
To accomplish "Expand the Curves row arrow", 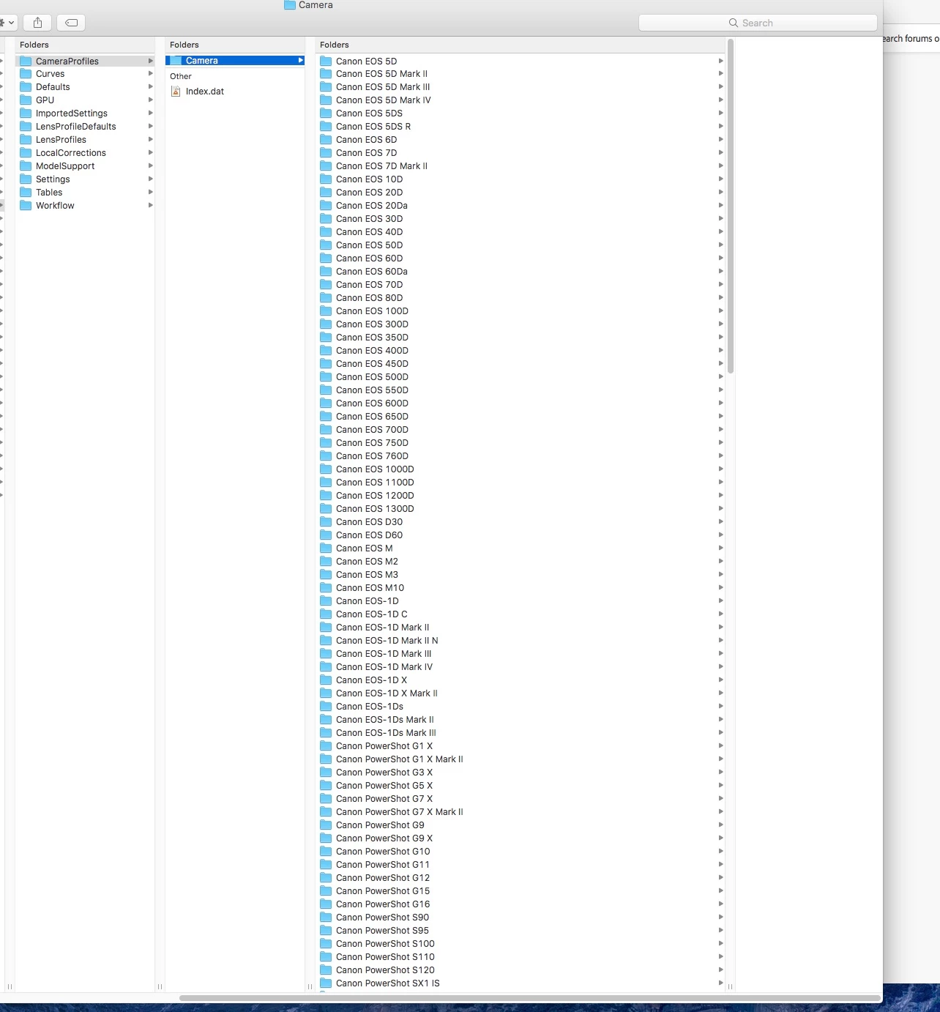I will click(150, 73).
